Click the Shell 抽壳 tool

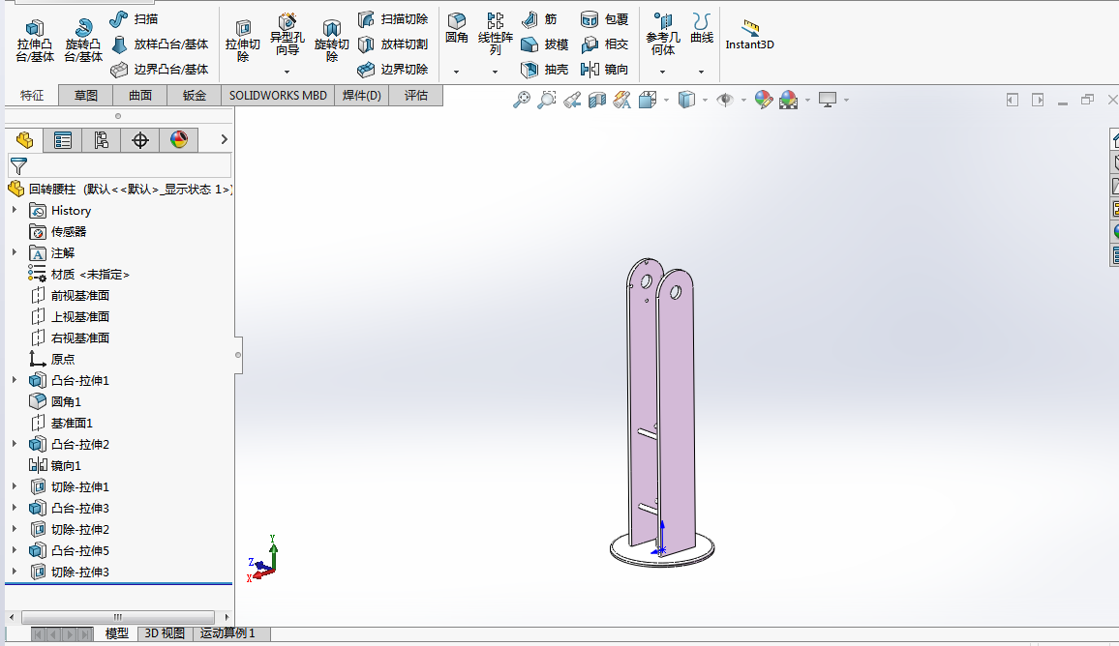point(545,70)
